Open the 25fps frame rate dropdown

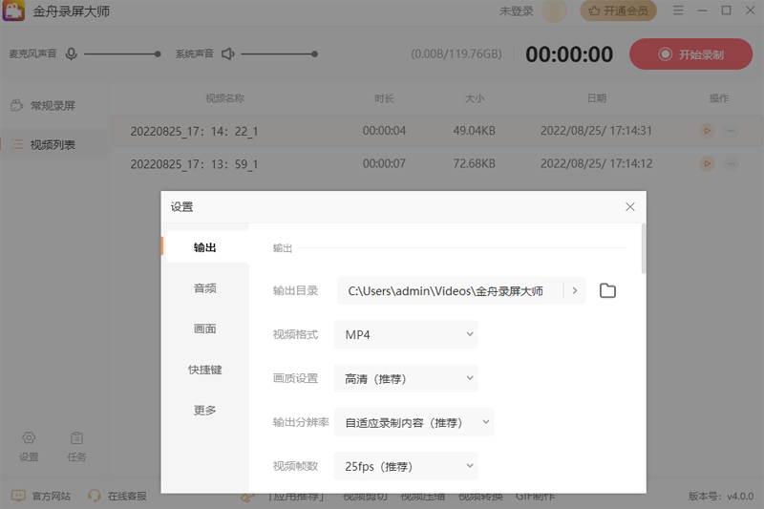[x=405, y=466]
